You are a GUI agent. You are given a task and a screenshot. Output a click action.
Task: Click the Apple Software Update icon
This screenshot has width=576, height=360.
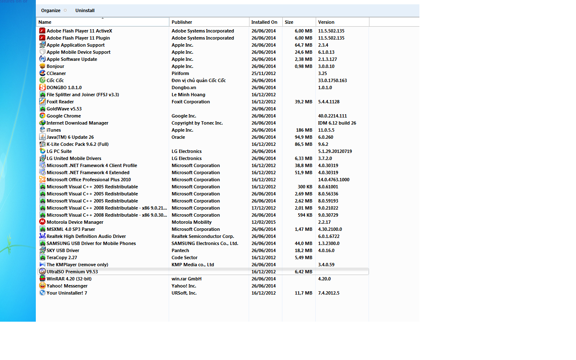tap(42, 59)
